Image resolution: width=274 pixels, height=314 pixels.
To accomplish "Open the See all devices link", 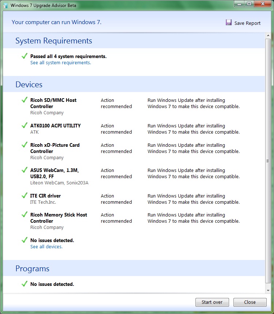I will point(46,247).
